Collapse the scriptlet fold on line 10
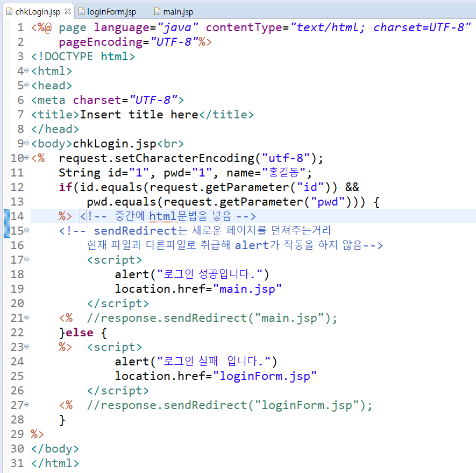This screenshot has width=476, height=473. tap(27, 157)
